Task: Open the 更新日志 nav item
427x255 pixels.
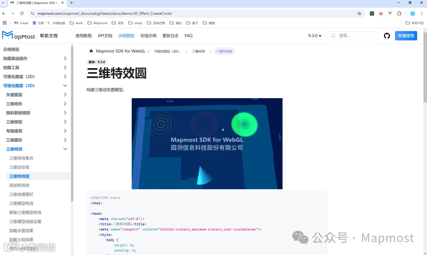Action: 170,36
